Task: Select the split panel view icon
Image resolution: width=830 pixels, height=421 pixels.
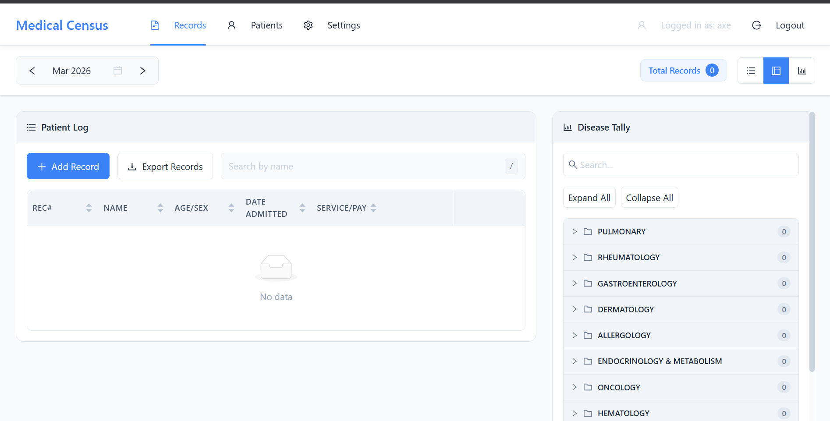Action: (776, 71)
